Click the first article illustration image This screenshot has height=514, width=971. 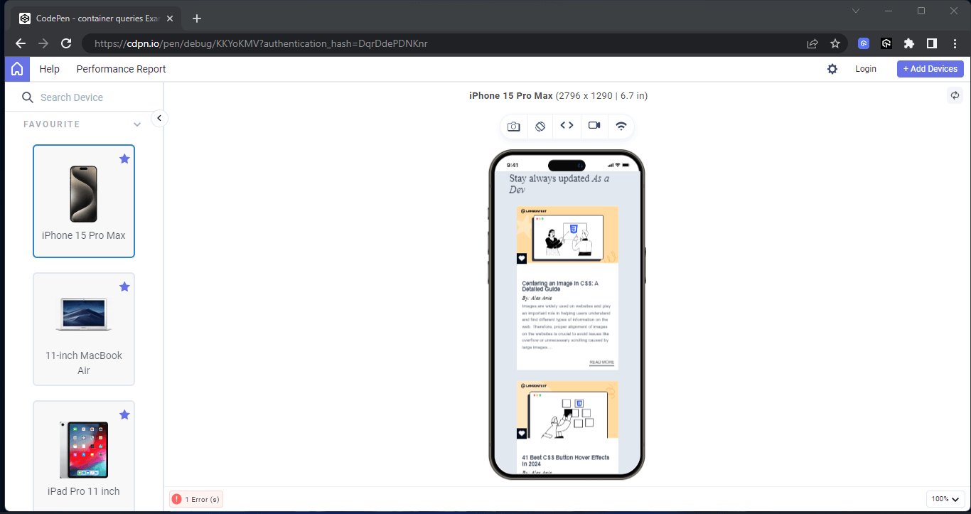(x=567, y=235)
